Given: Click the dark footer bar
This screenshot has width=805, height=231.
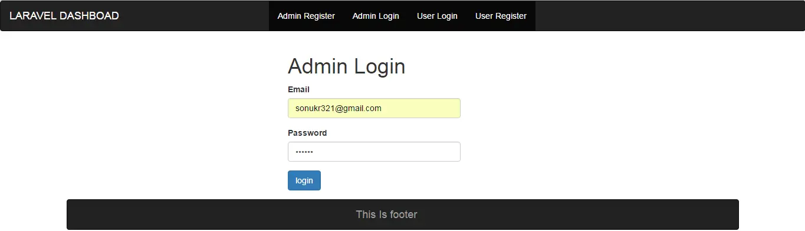Looking at the screenshot, I should (402, 215).
